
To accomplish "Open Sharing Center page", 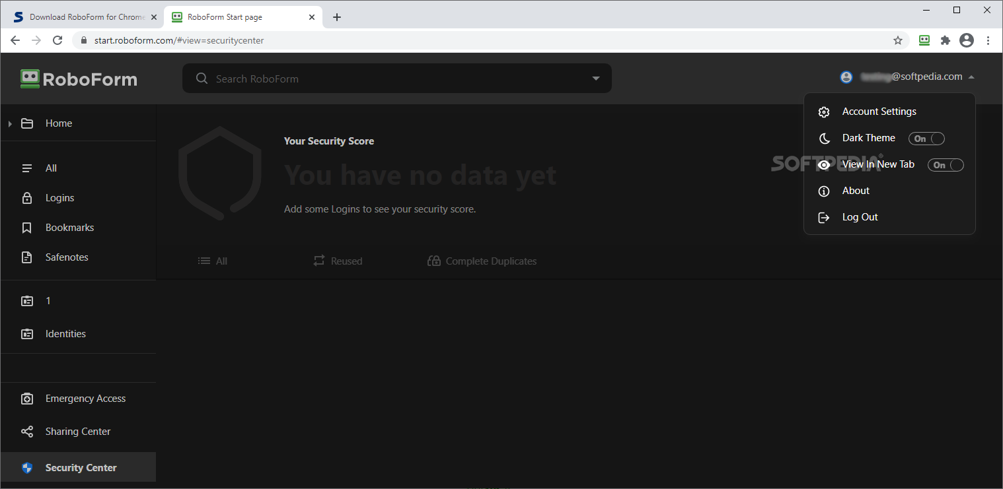I will click(x=78, y=432).
